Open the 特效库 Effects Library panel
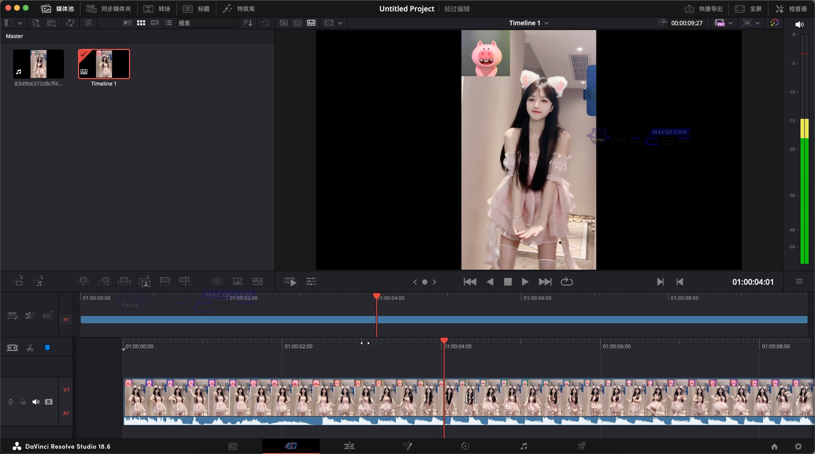This screenshot has width=815, height=454. 239,8
